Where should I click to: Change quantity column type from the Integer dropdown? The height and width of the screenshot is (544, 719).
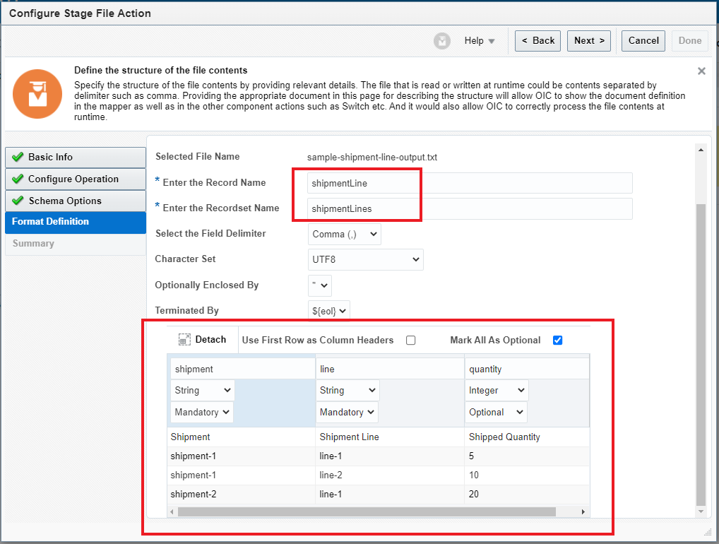(x=497, y=390)
